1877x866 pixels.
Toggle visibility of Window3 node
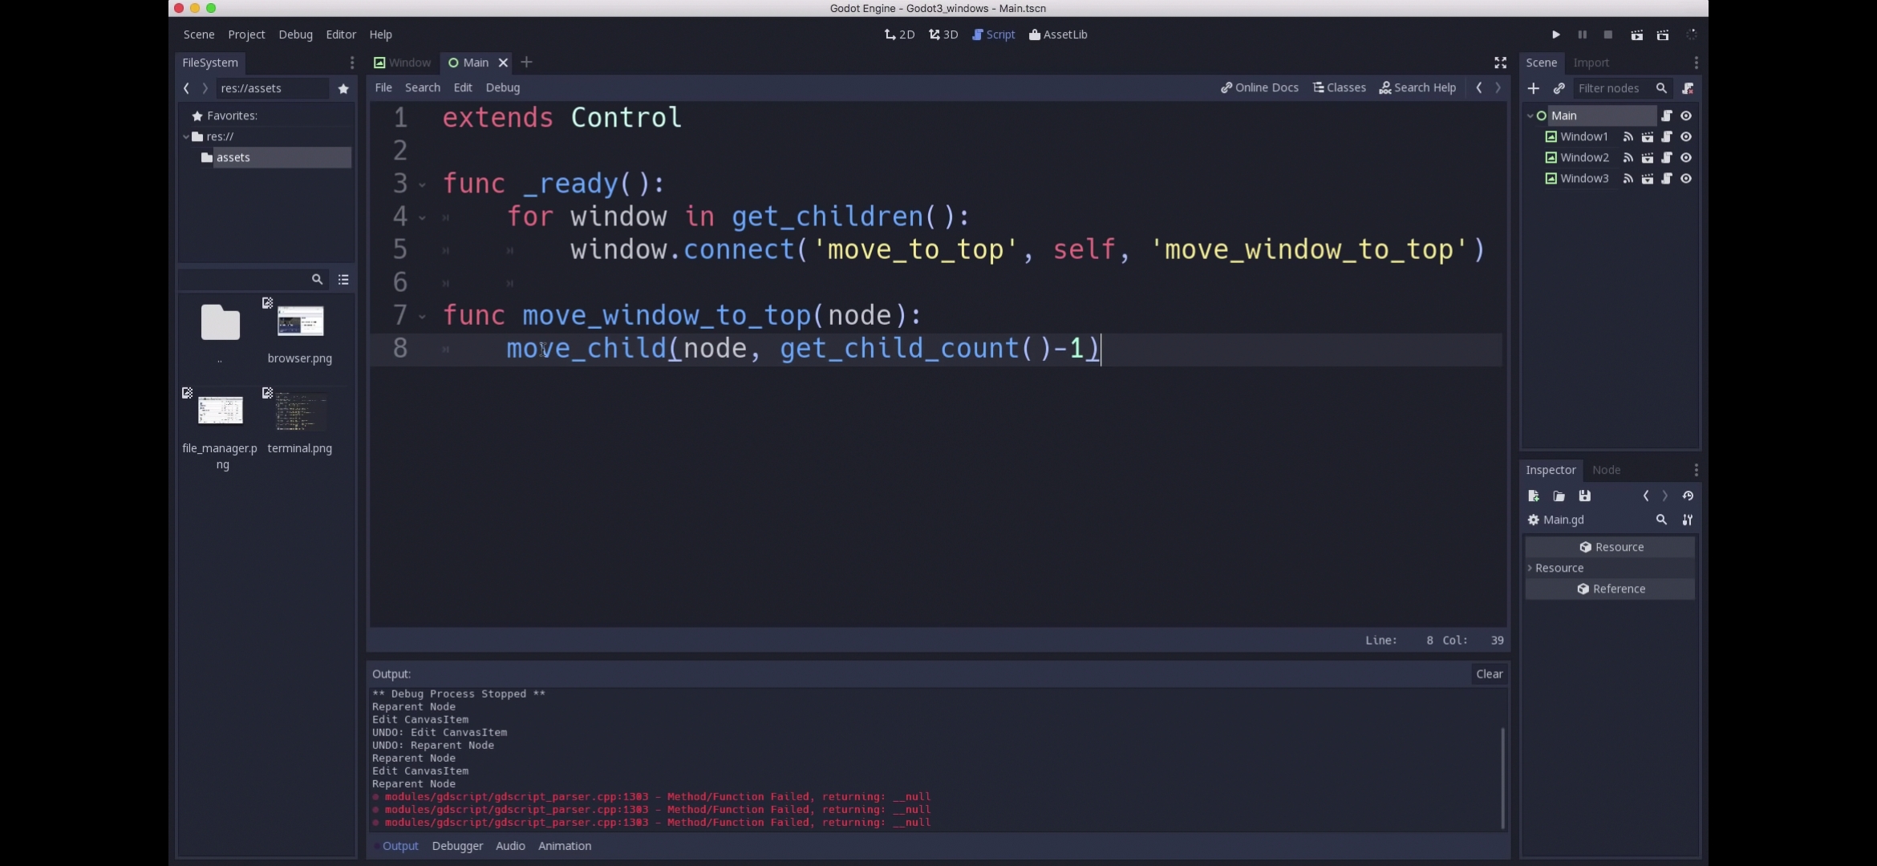click(x=1687, y=178)
